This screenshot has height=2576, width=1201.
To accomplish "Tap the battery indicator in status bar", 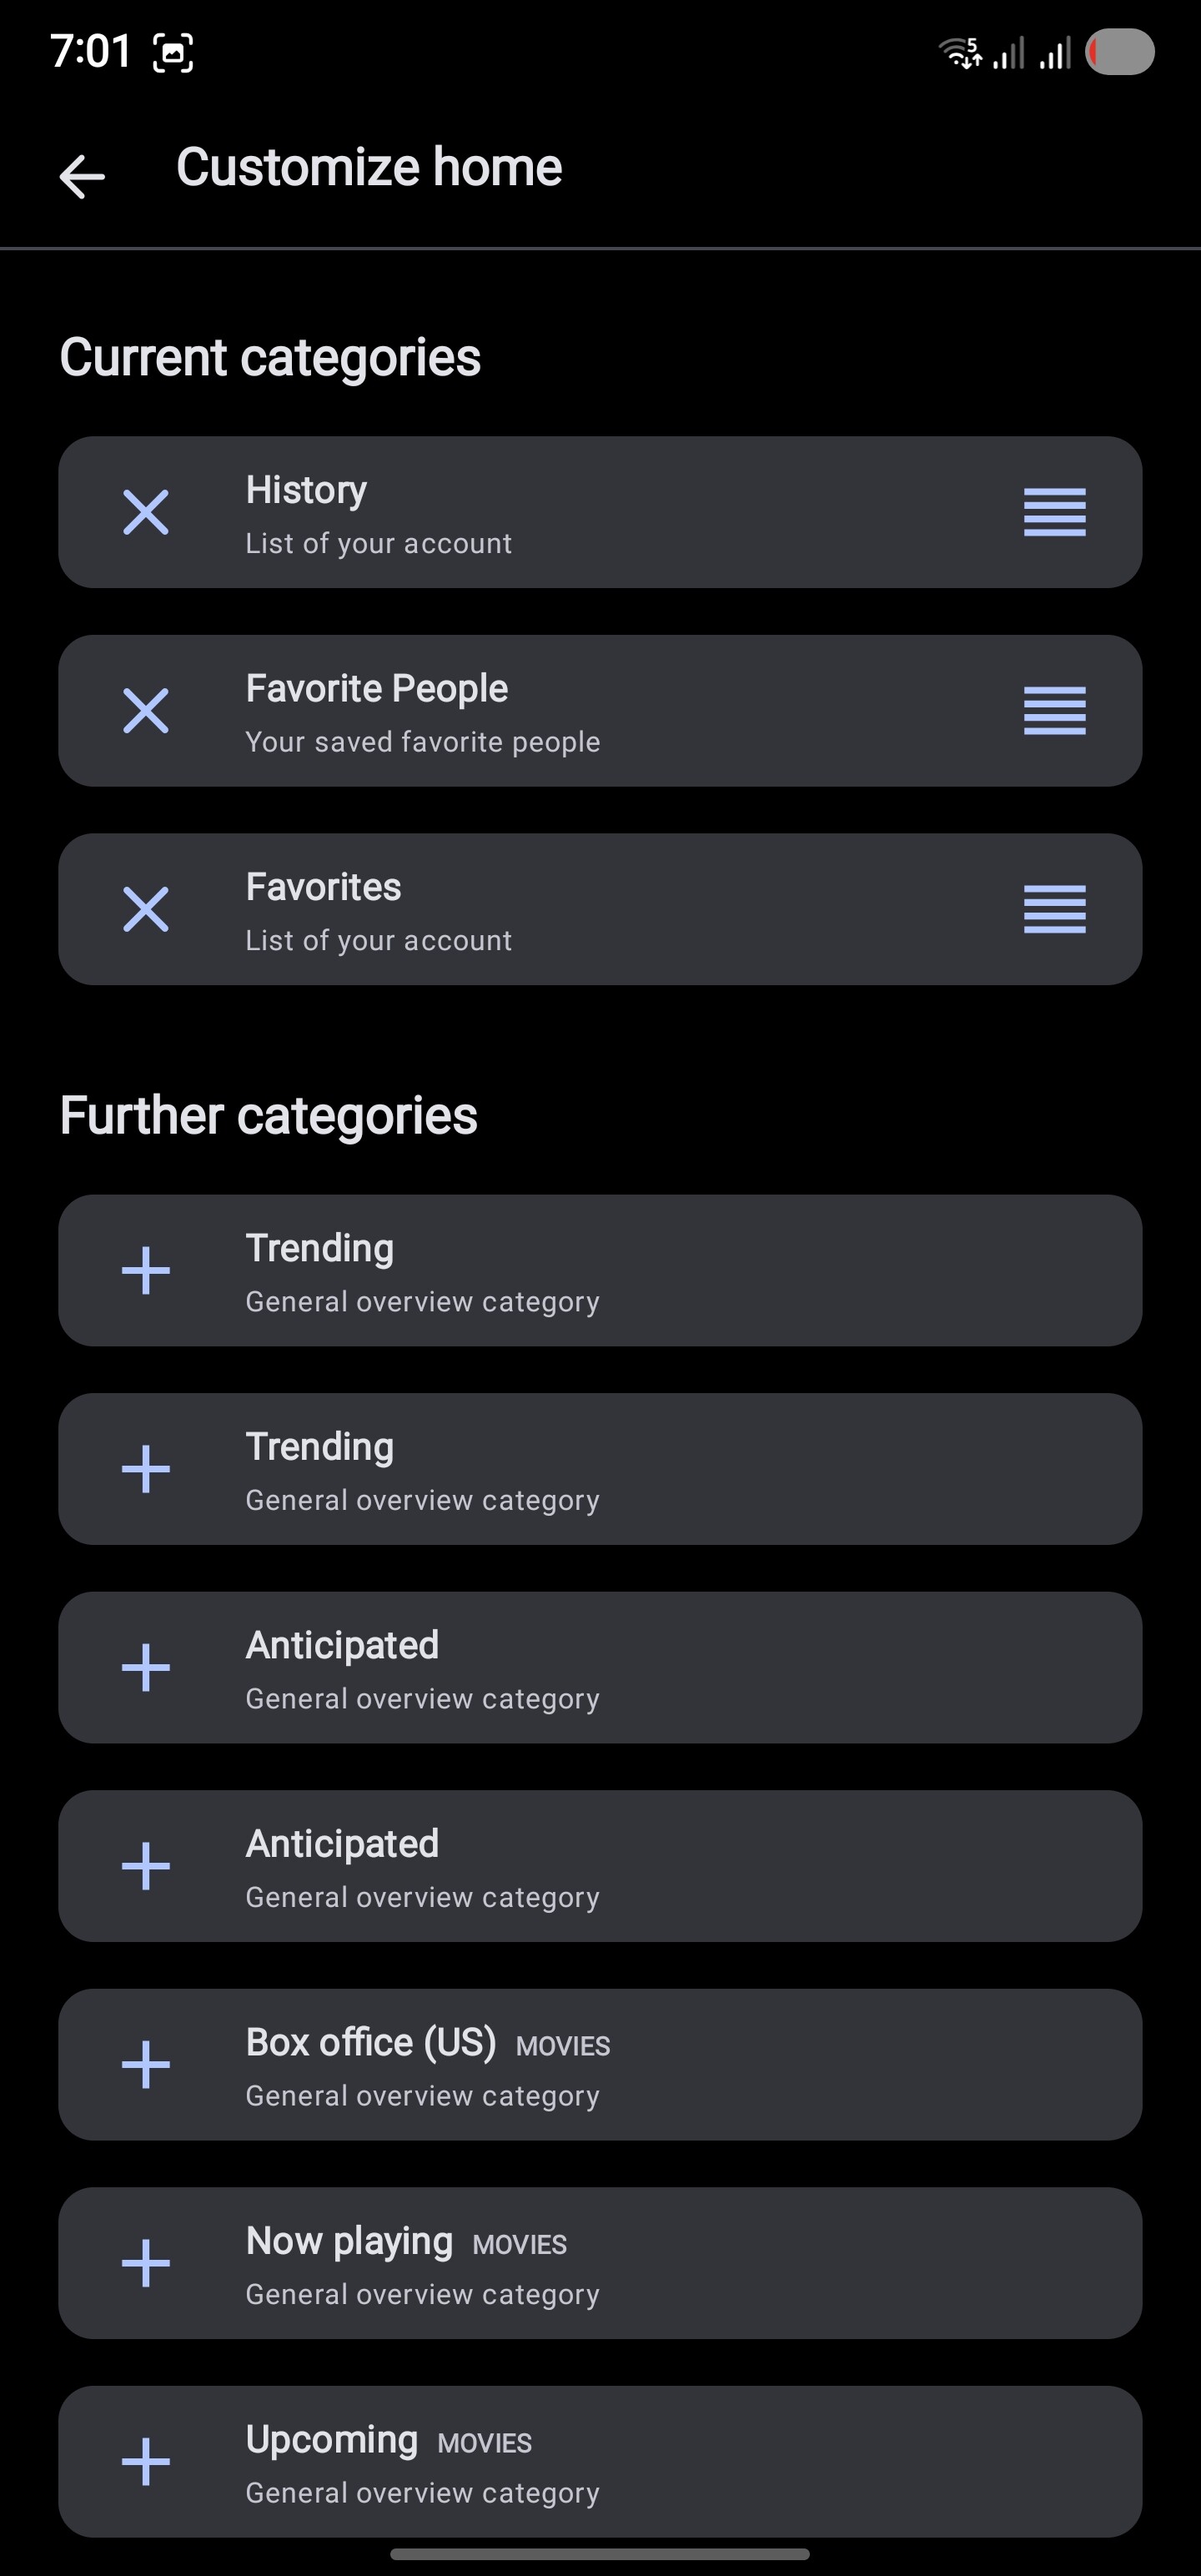I will click(x=1120, y=52).
